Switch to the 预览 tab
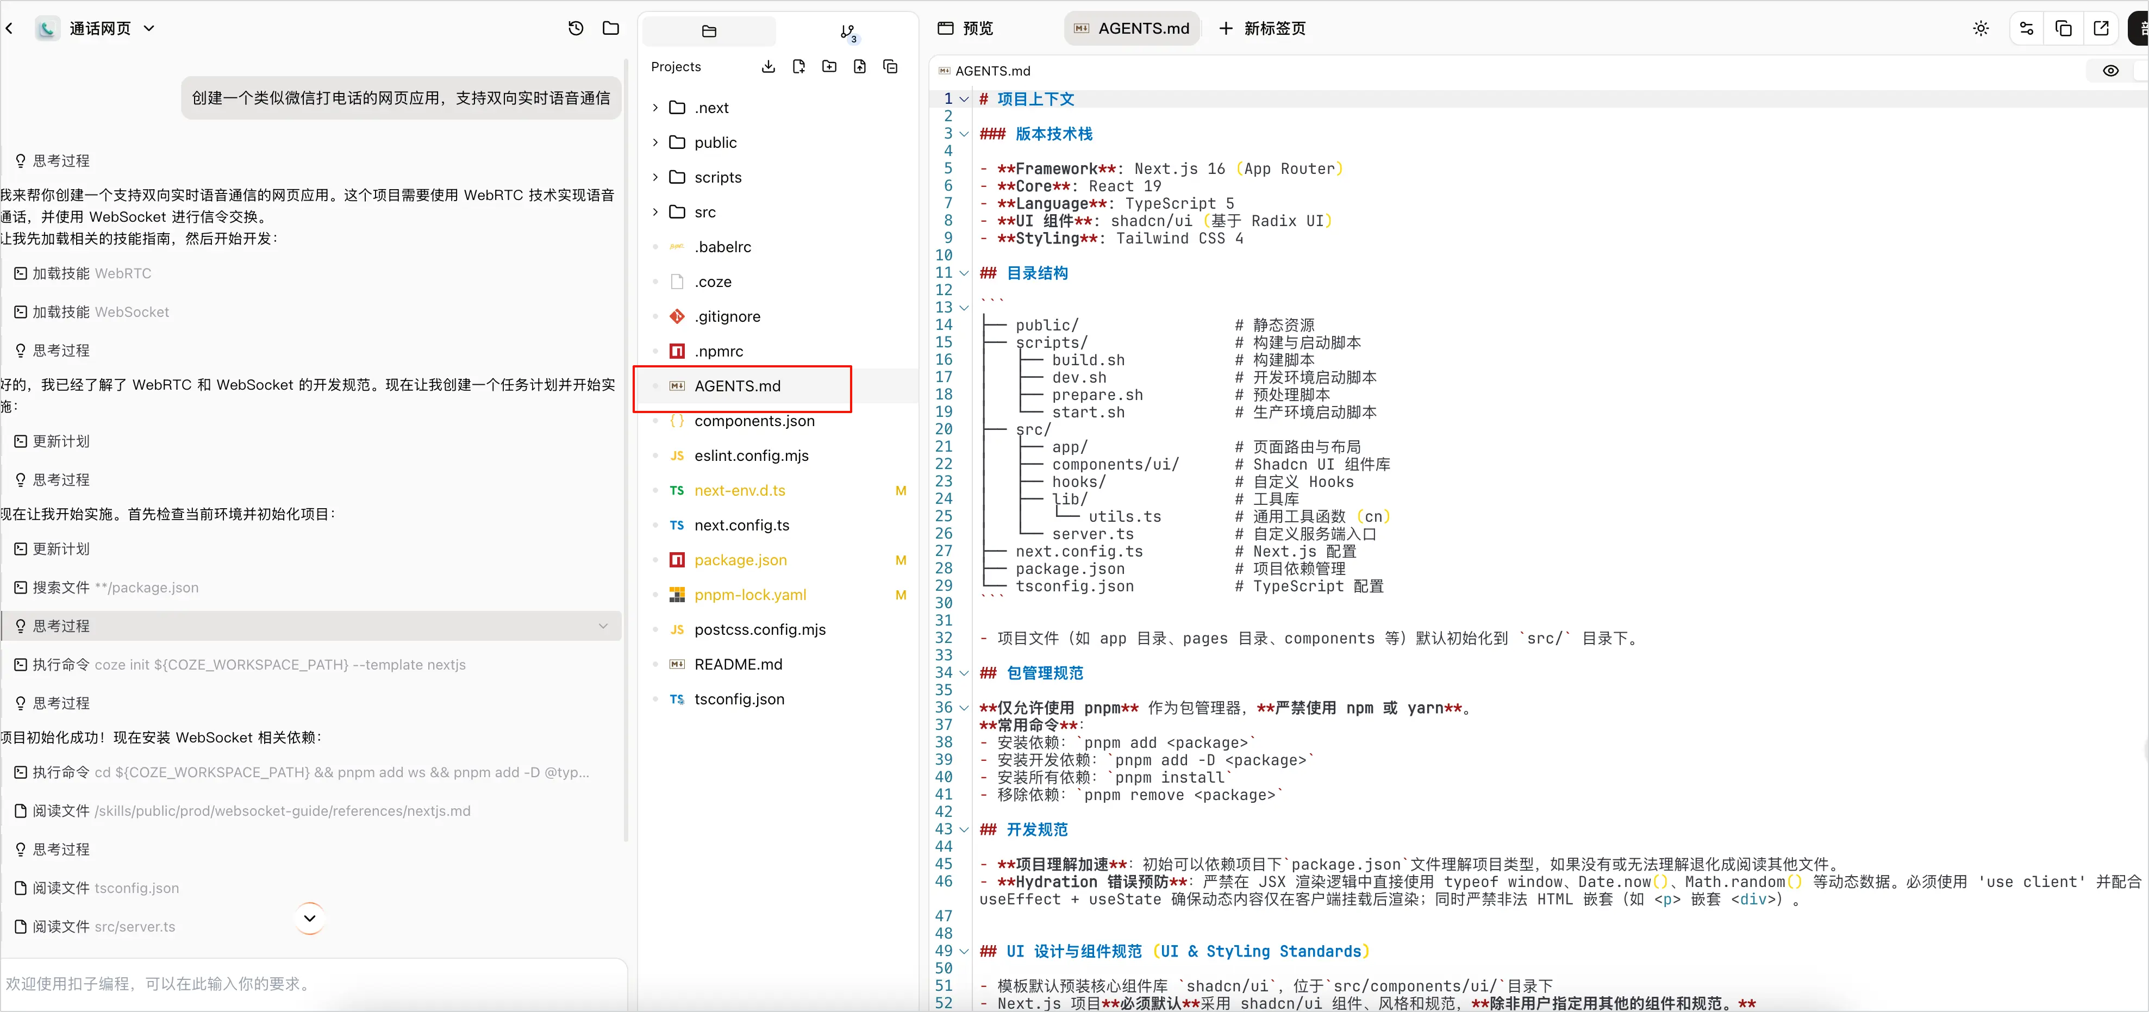Viewport: 2149px width, 1012px height. [x=965, y=28]
